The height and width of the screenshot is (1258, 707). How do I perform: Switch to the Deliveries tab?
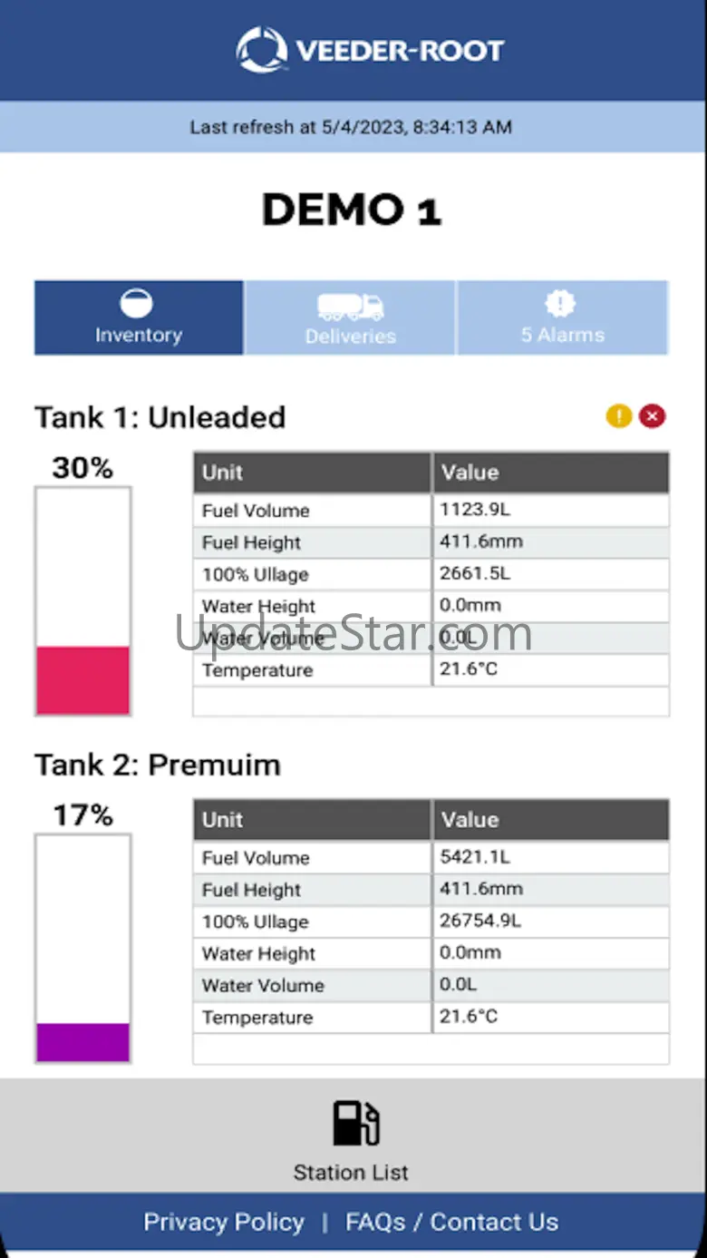[x=350, y=317]
